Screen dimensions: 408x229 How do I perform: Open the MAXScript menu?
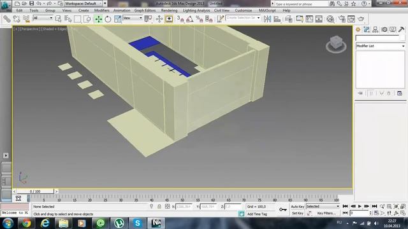click(x=267, y=10)
